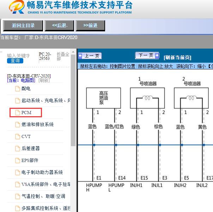The image size is (213, 212).
Task: Open the 配电 tree item
Action: [x=26, y=89]
